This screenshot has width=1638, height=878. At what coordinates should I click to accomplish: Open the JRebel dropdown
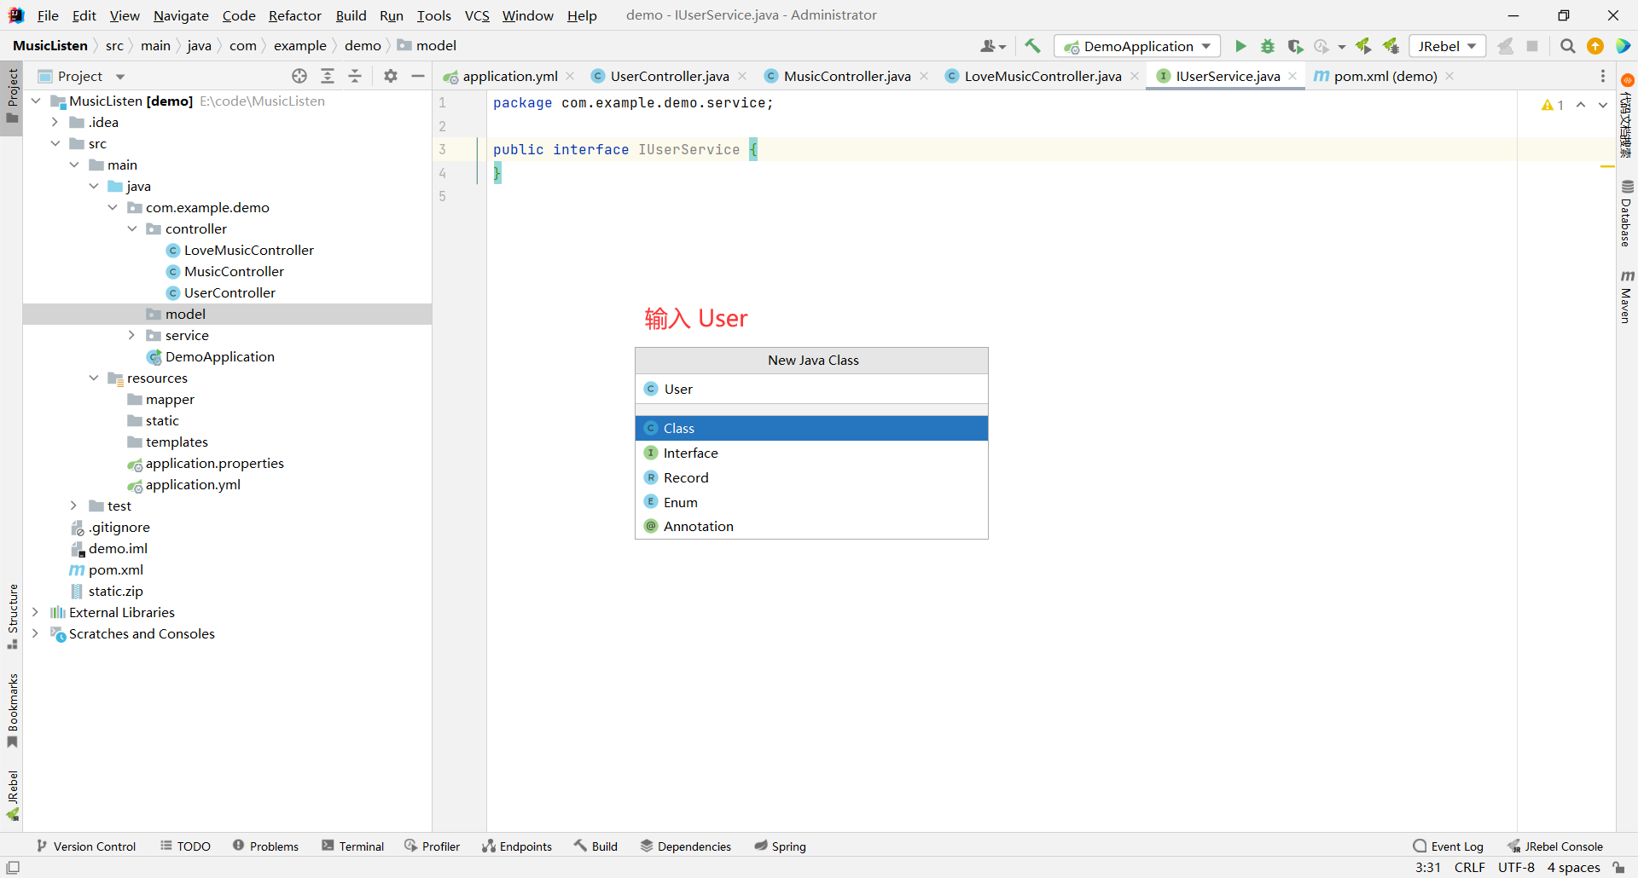1447,46
